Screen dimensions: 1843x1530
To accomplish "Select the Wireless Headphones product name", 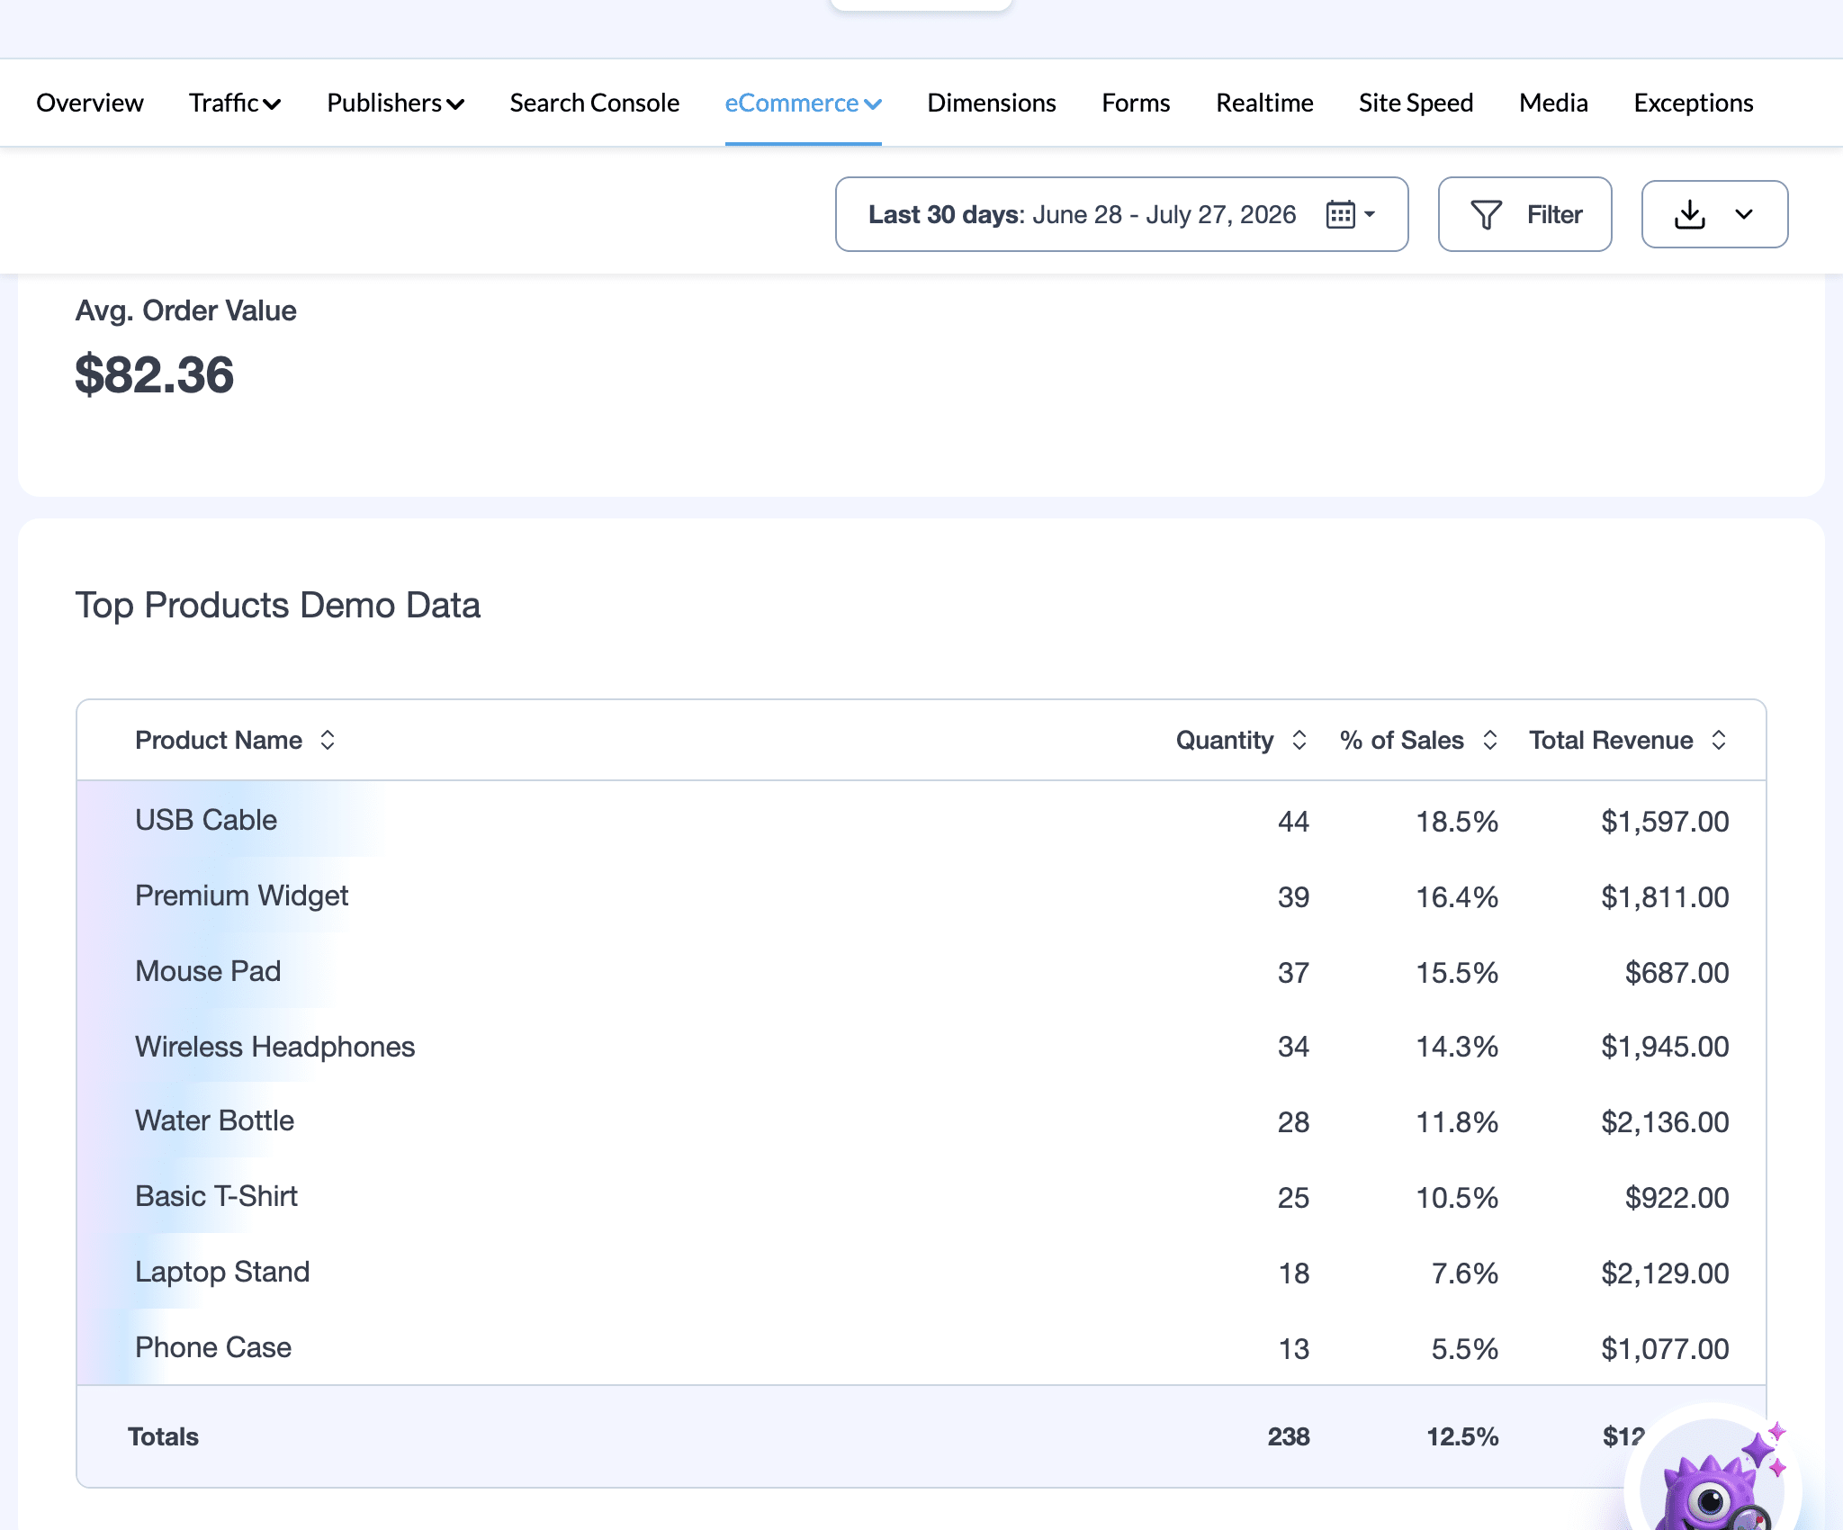I will click(x=274, y=1047).
